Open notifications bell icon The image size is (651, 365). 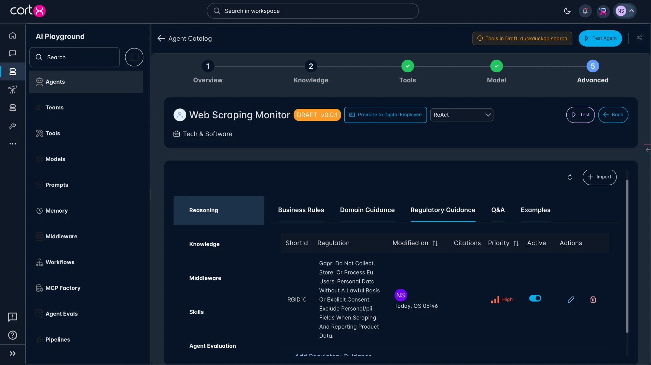(x=585, y=11)
